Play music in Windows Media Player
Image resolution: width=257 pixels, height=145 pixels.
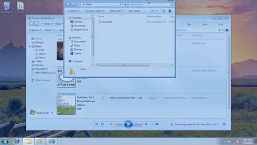coord(128,124)
